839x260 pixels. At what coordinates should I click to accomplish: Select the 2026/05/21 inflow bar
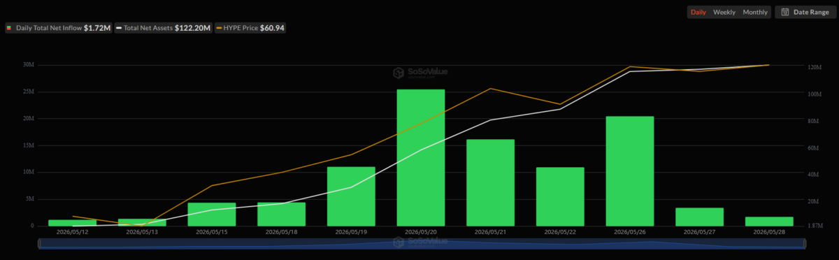click(491, 182)
